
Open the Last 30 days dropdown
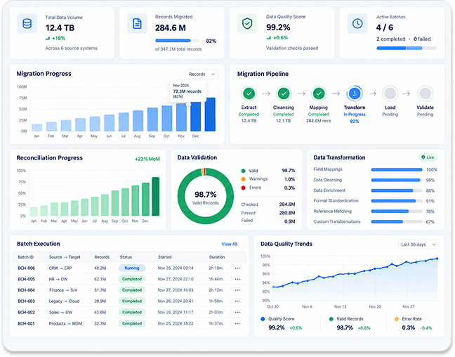[418, 245]
